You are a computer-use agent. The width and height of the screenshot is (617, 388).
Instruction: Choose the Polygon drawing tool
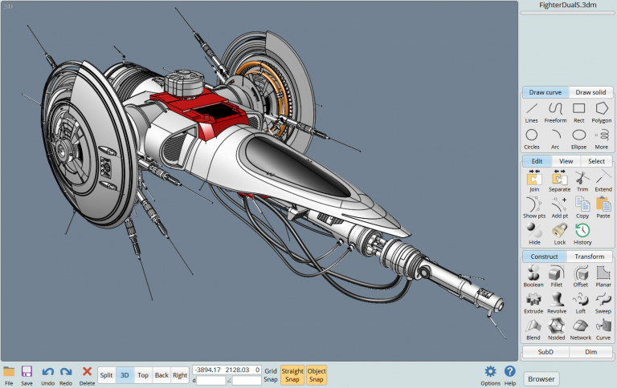601,113
